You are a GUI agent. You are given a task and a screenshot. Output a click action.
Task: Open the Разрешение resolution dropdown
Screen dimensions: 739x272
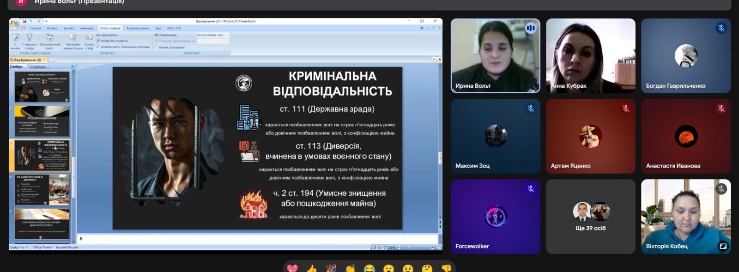click(212, 35)
